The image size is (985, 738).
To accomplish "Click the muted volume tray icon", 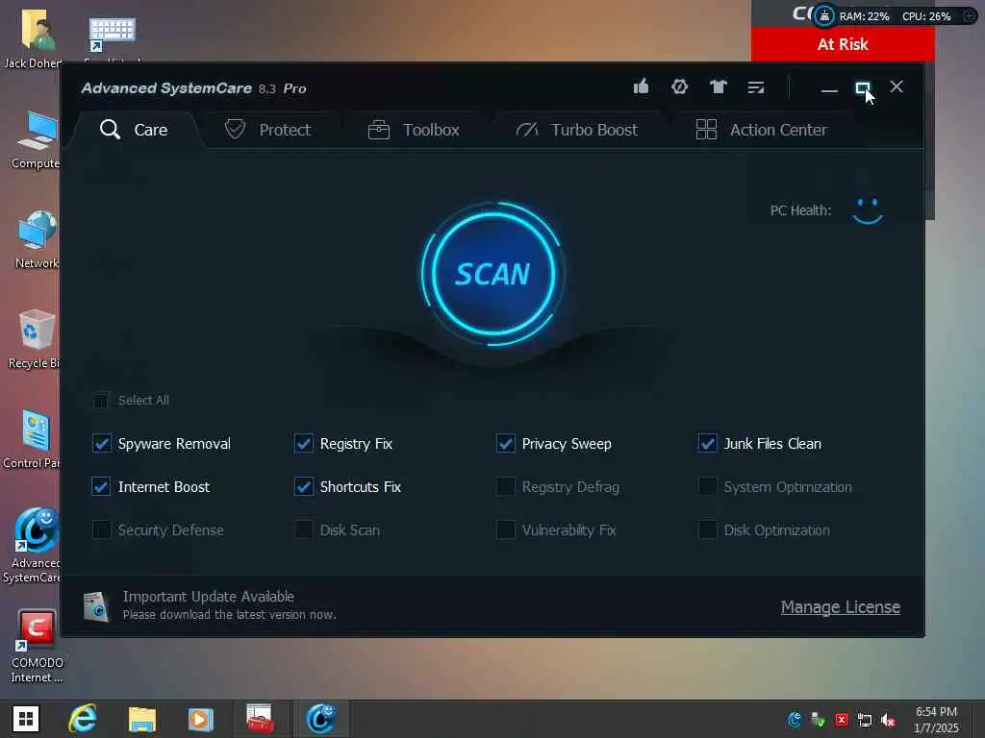I will click(x=888, y=720).
